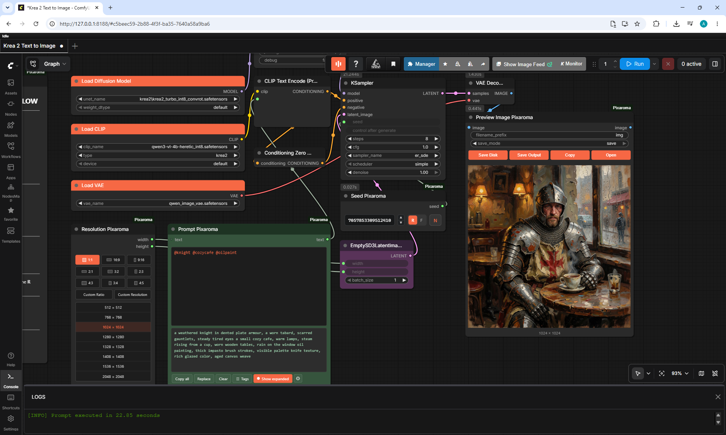Open ComfyUI Settings

point(11,423)
